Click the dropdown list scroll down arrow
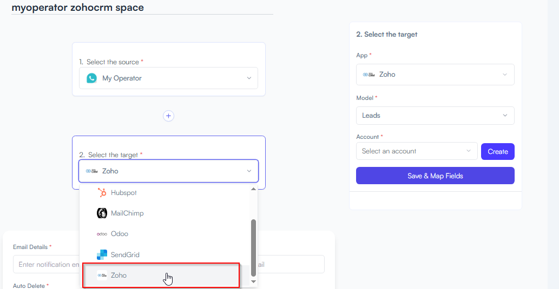559x289 pixels. (253, 281)
